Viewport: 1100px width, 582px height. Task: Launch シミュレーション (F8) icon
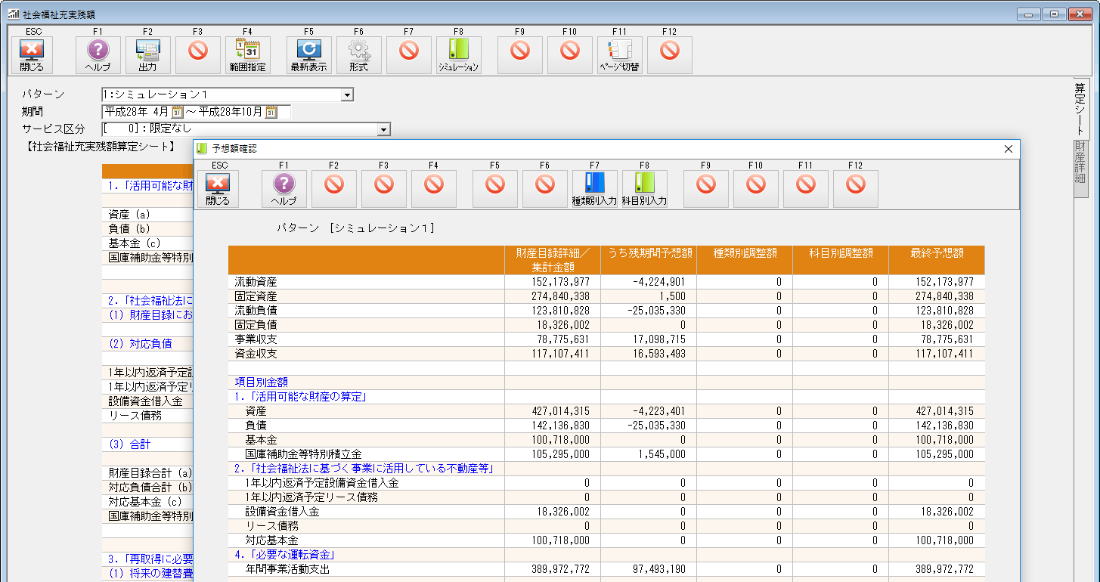click(x=459, y=54)
